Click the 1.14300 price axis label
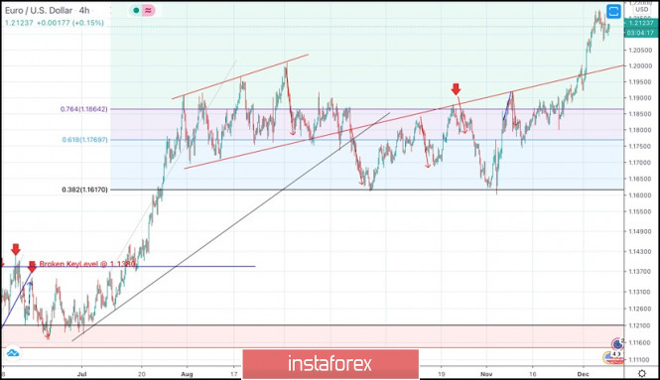 [640, 252]
